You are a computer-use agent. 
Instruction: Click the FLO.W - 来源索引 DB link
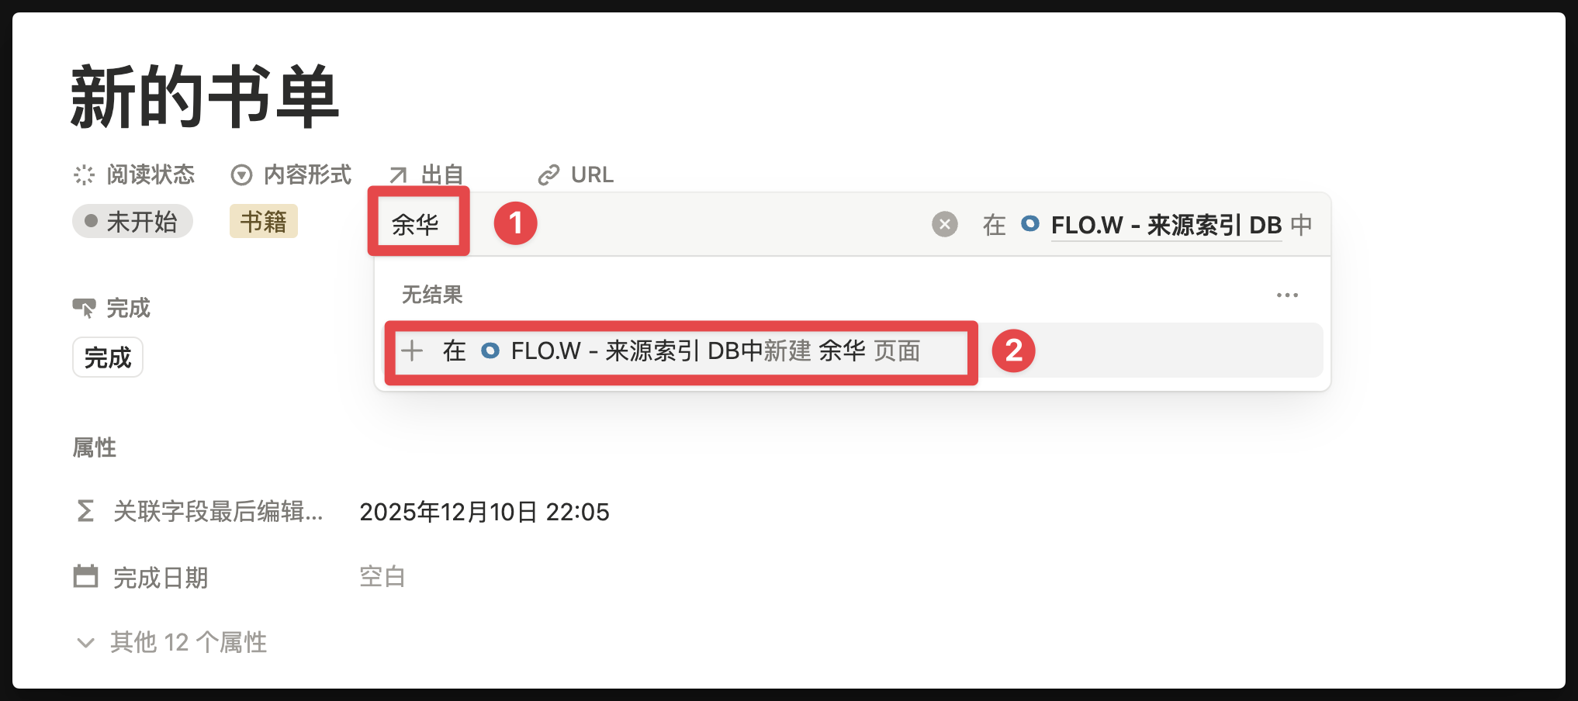point(1165,225)
